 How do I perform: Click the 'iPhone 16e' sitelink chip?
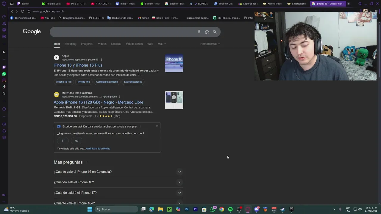[x=84, y=82]
